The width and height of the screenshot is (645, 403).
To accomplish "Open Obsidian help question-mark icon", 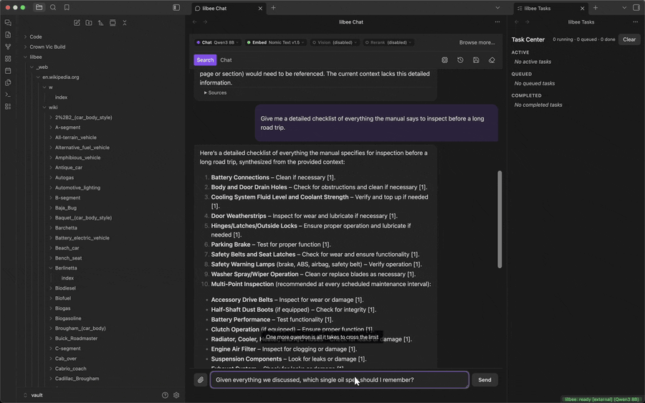I will [x=165, y=395].
